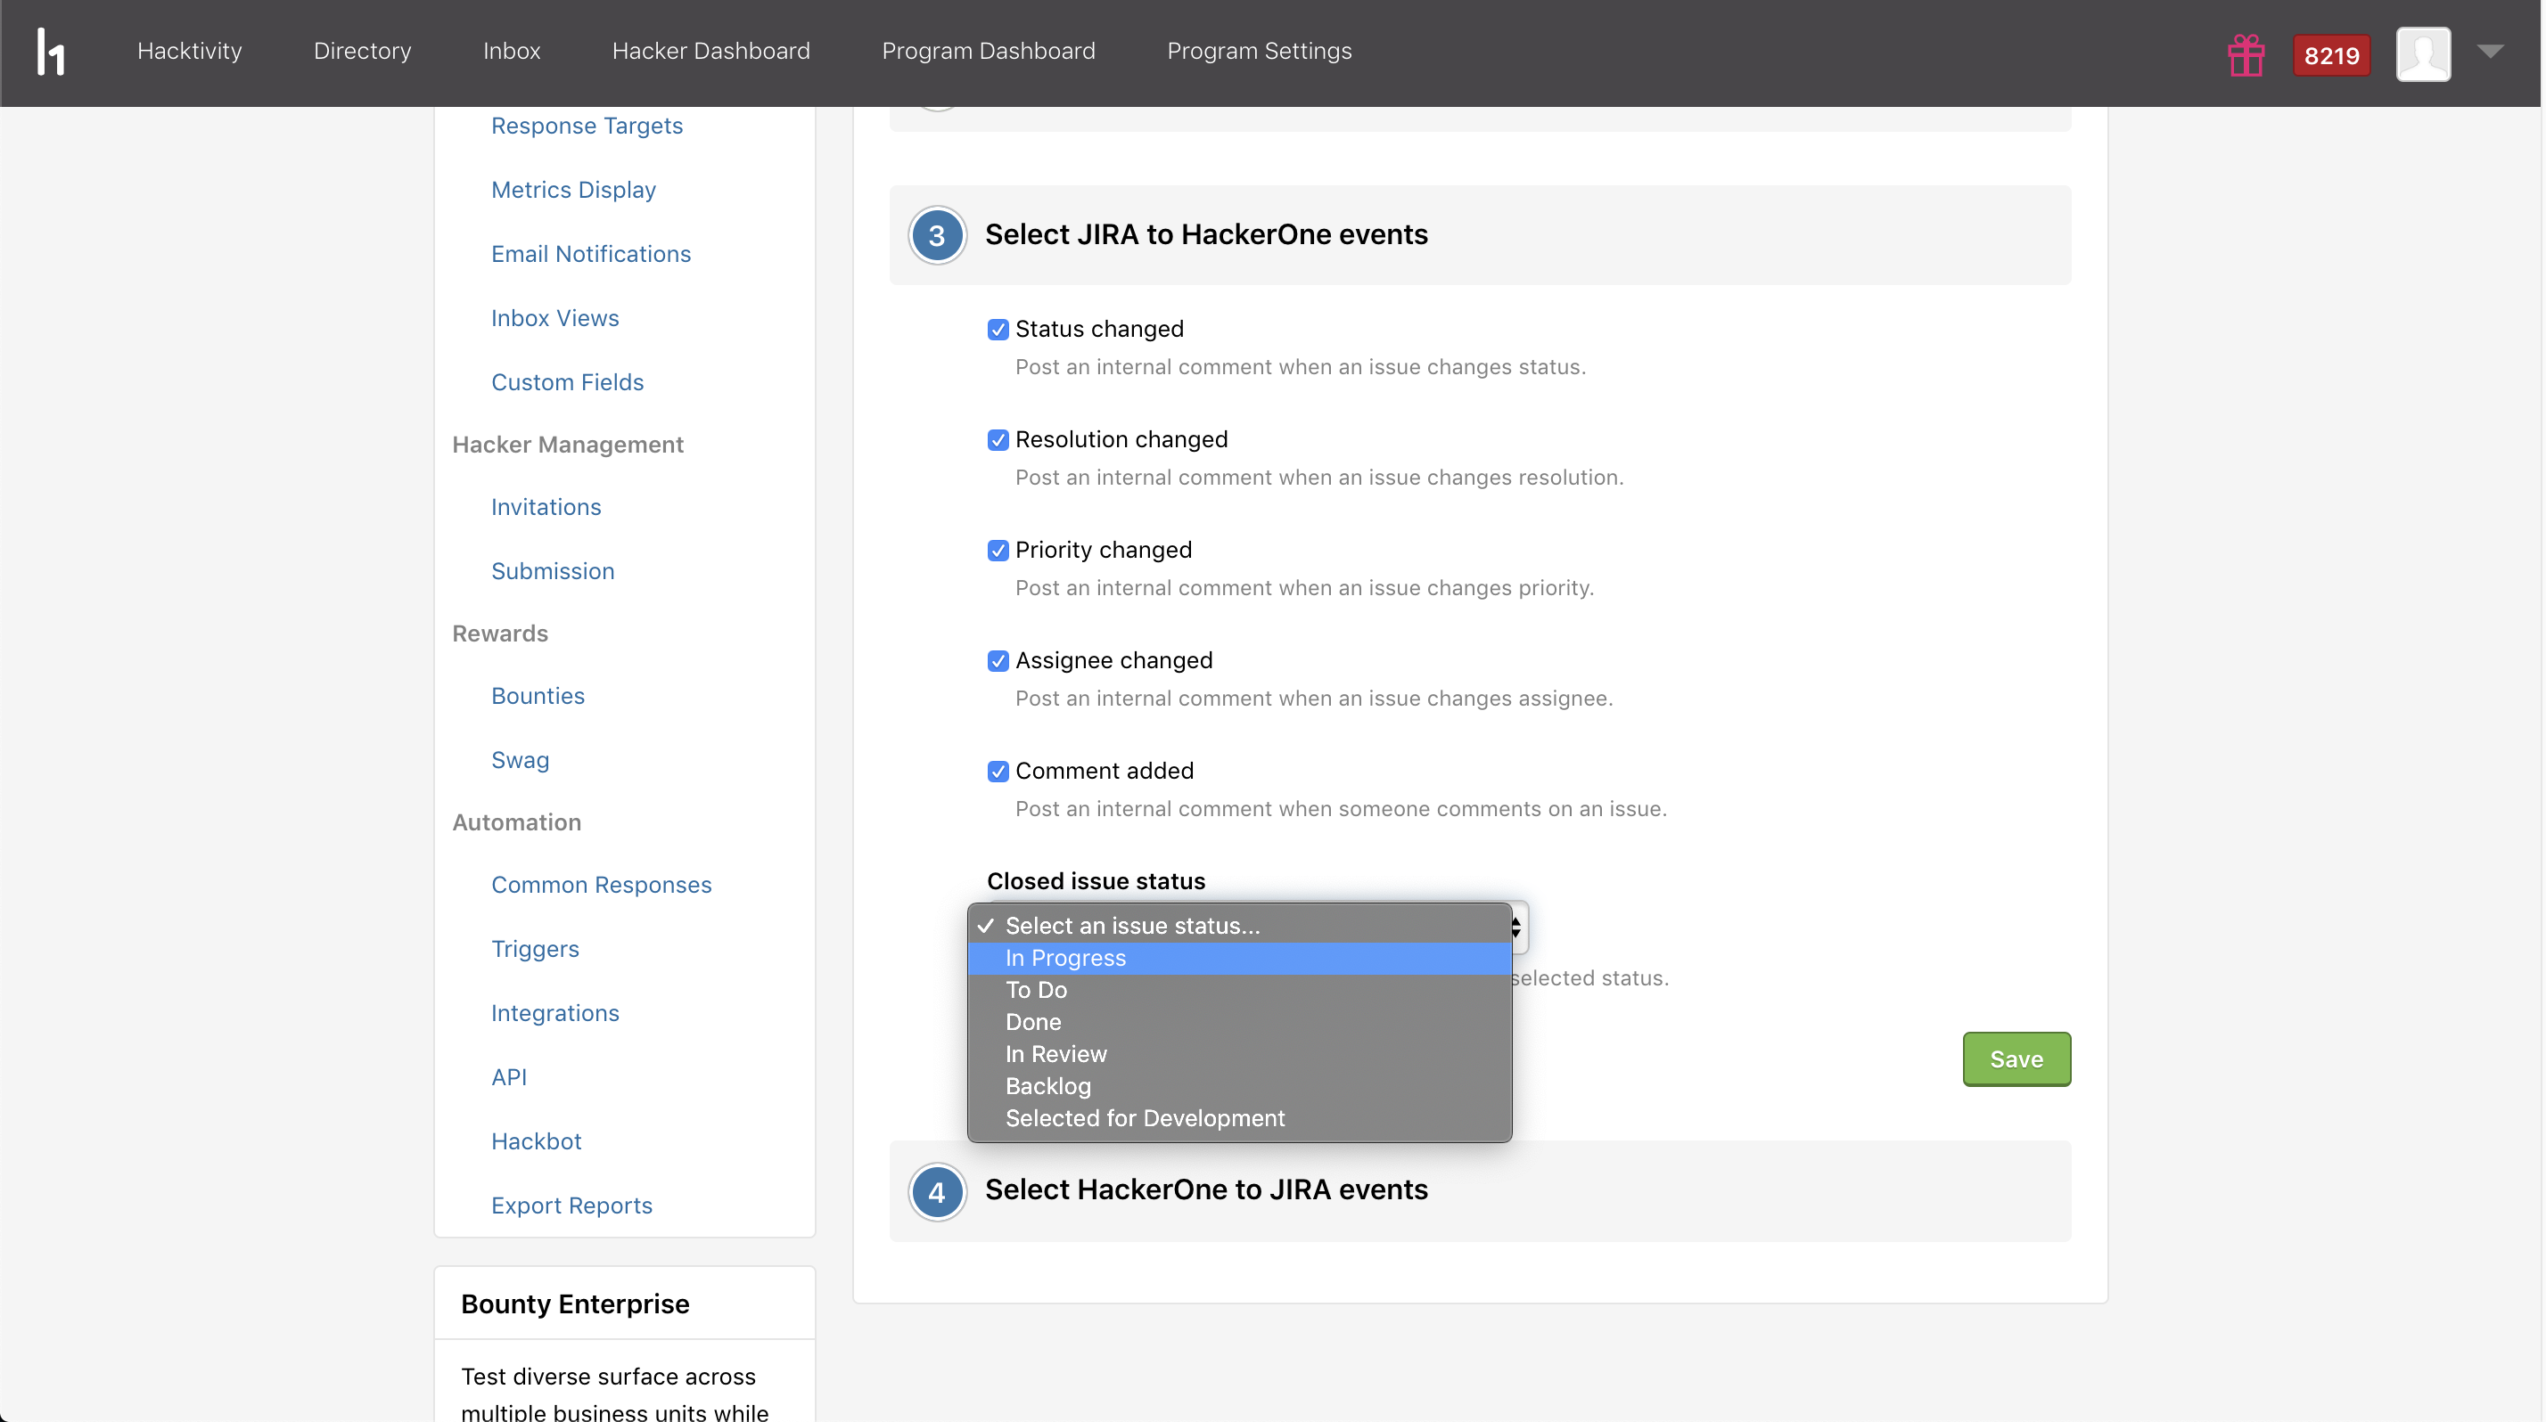
Task: Click the red 8219 notification badge
Action: click(2330, 55)
